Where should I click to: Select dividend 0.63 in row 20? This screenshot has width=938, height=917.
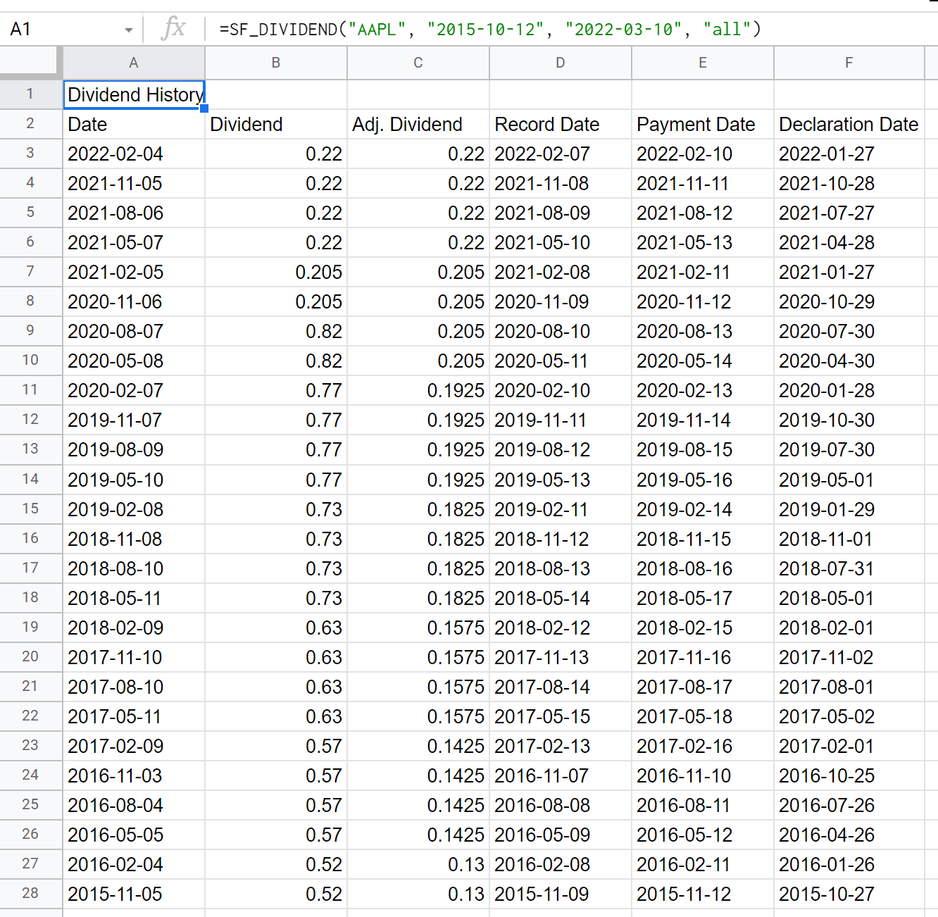(x=276, y=657)
